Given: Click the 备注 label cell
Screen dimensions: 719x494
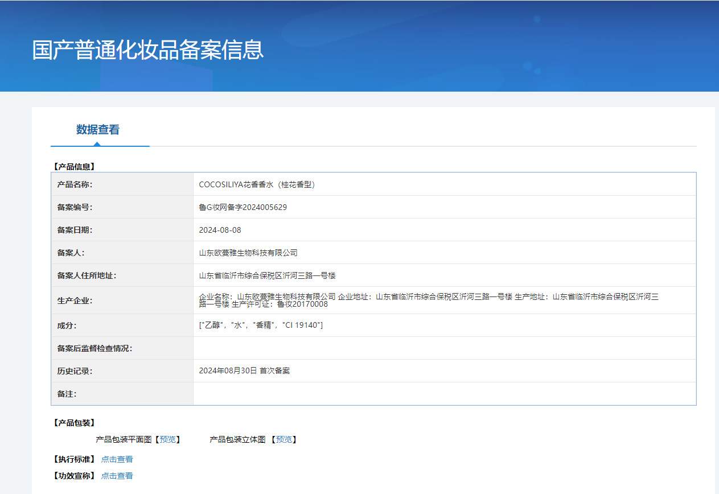Looking at the screenshot, I should 67,394.
